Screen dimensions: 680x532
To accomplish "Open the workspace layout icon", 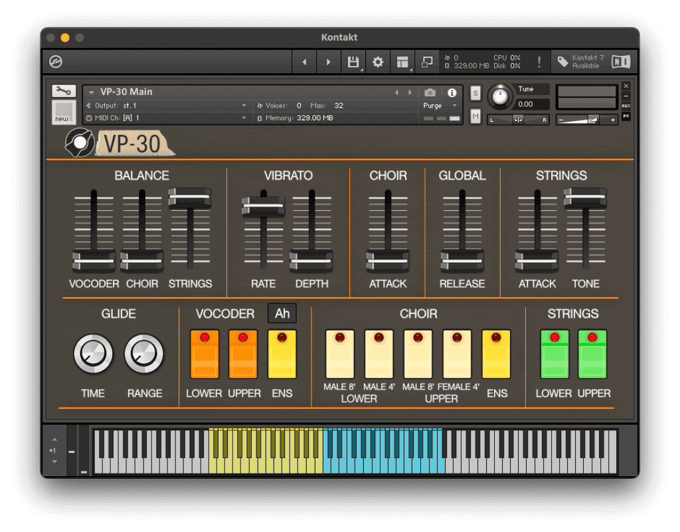I will [x=402, y=62].
